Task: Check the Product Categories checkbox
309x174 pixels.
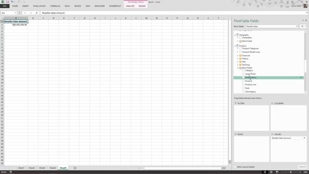Action: click(240, 48)
